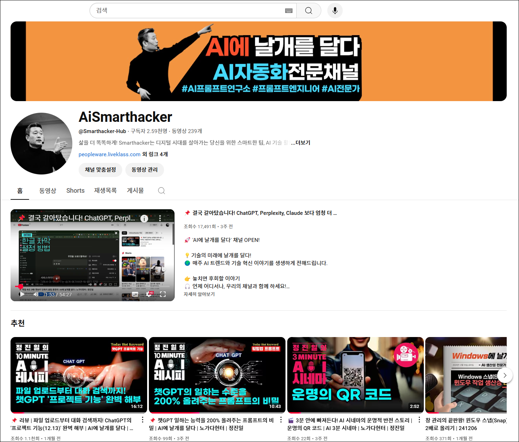
Task: Enter fullscreen on featured video
Action: click(x=163, y=294)
